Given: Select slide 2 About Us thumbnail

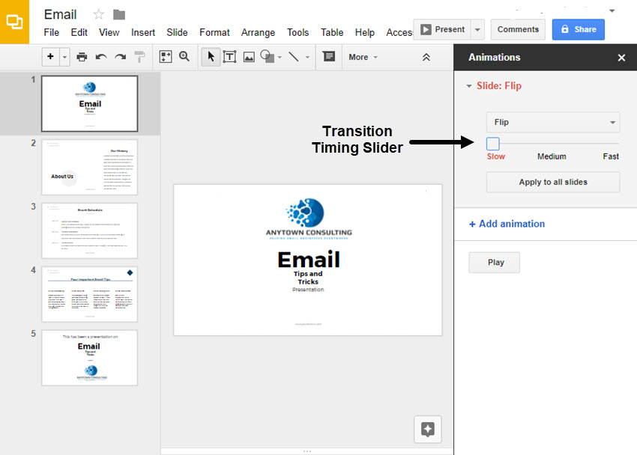Looking at the screenshot, I should pos(89,167).
